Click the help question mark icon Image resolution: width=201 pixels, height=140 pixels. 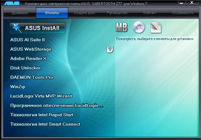[110, 49]
